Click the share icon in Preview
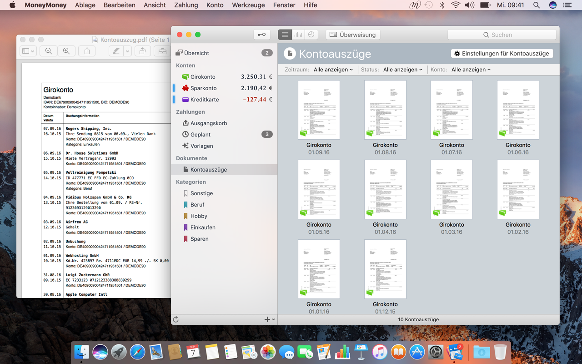Image resolution: width=582 pixels, height=364 pixels. [87, 51]
